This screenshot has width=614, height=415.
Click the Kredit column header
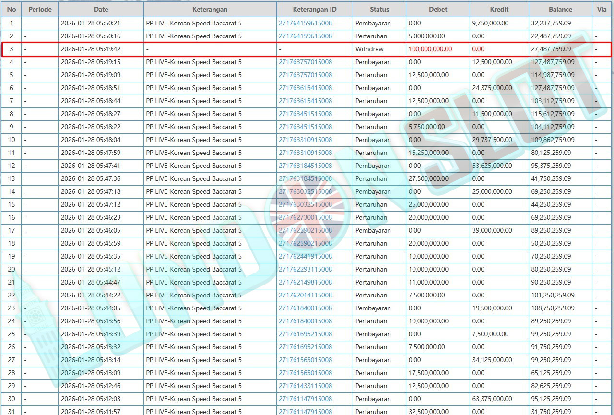click(x=499, y=9)
